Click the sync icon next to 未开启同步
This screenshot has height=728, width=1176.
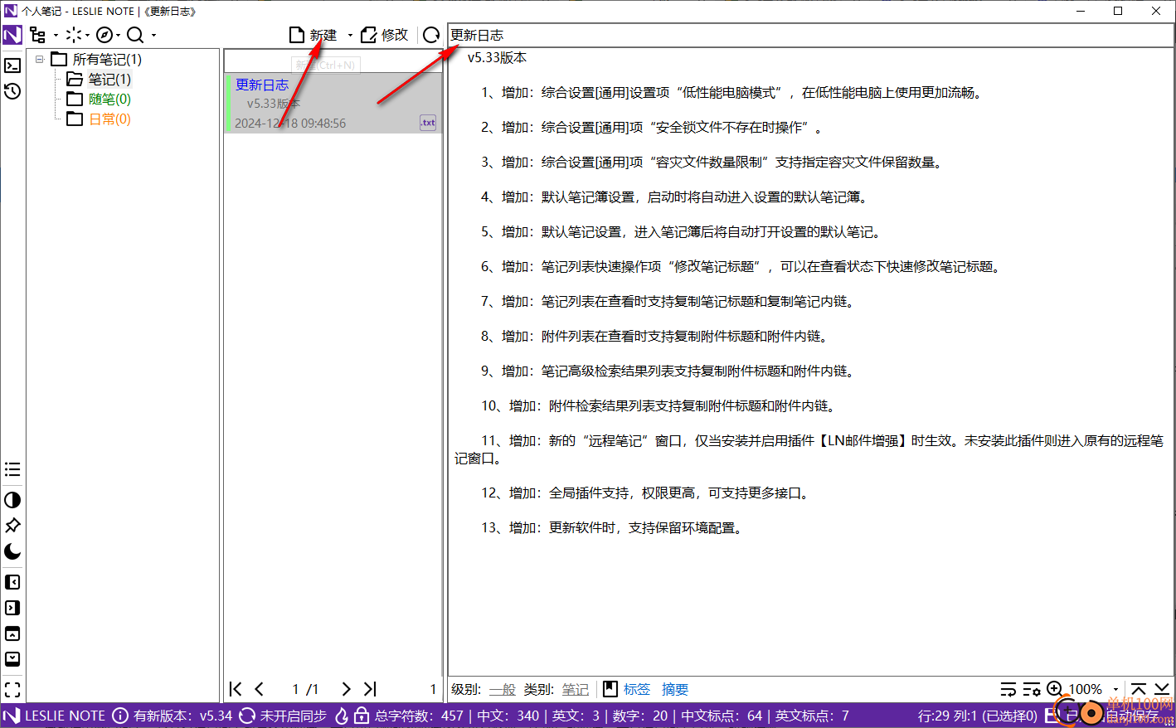click(x=247, y=716)
